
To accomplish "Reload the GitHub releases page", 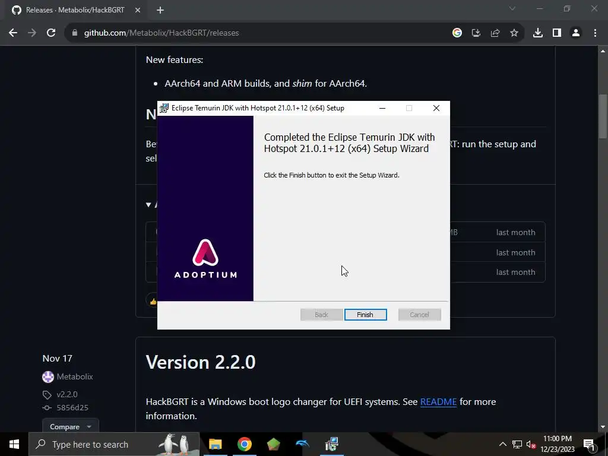I will click(x=51, y=33).
